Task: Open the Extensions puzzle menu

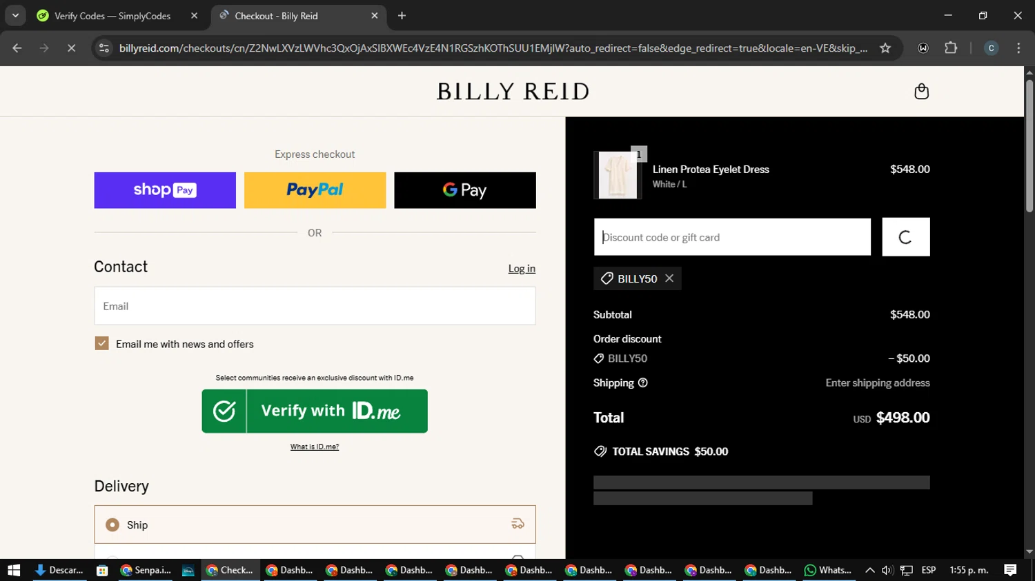Action: pyautogui.click(x=951, y=48)
